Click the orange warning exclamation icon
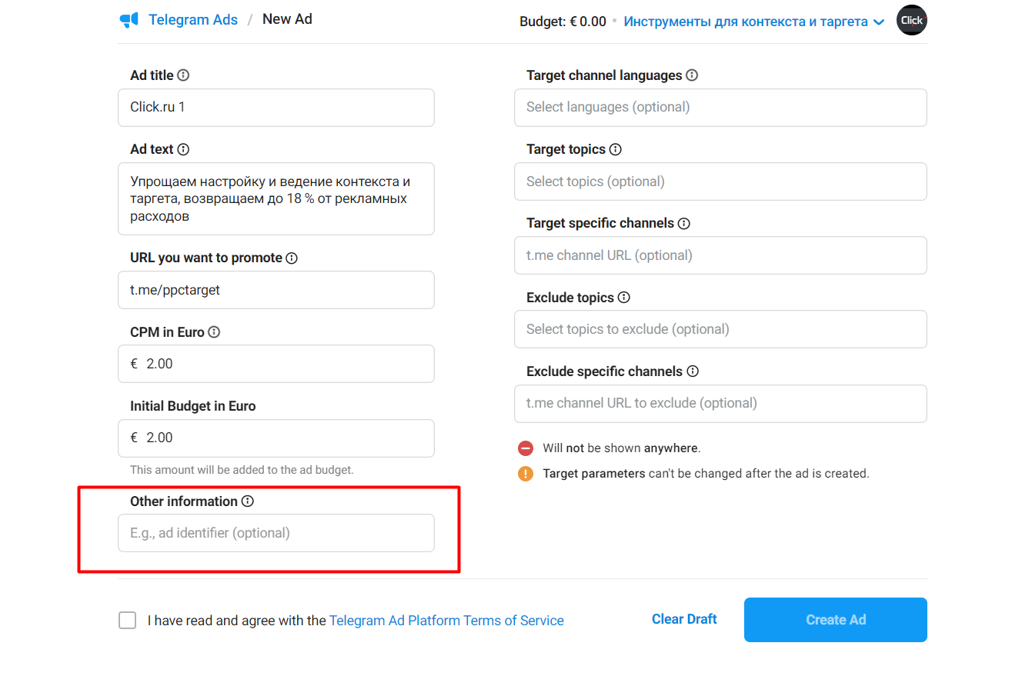The height and width of the screenshot is (676, 1022). 526,474
